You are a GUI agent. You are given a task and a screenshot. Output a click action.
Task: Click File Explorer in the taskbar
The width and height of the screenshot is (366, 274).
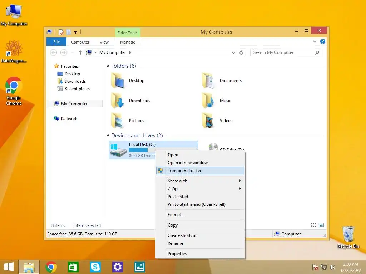[29, 267]
